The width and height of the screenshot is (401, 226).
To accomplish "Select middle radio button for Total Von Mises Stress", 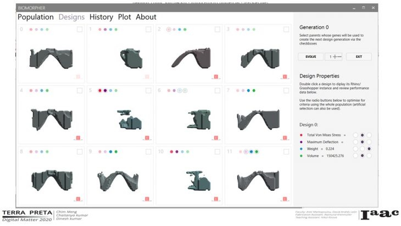I will [362, 135].
